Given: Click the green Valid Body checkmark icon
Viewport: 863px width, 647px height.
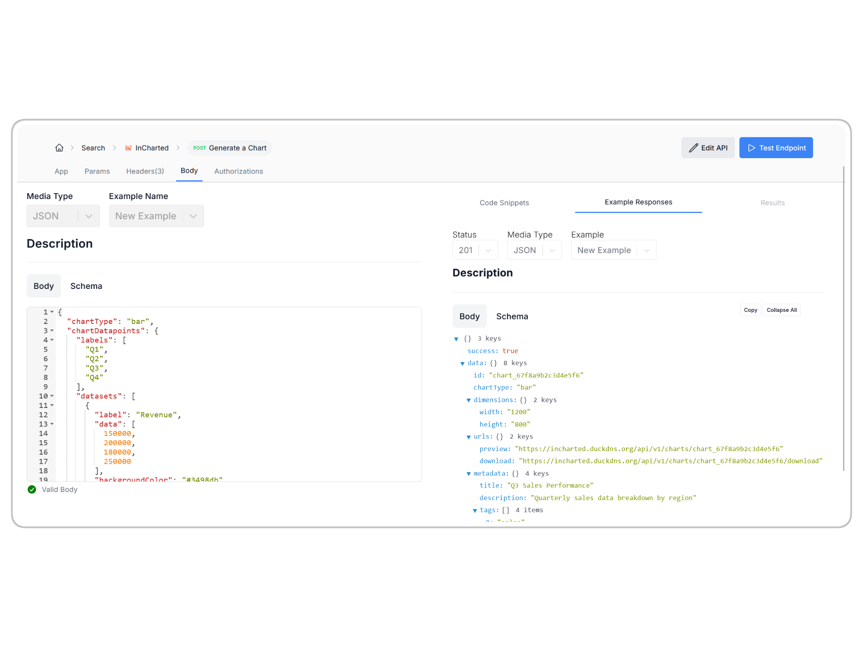Looking at the screenshot, I should [x=32, y=489].
